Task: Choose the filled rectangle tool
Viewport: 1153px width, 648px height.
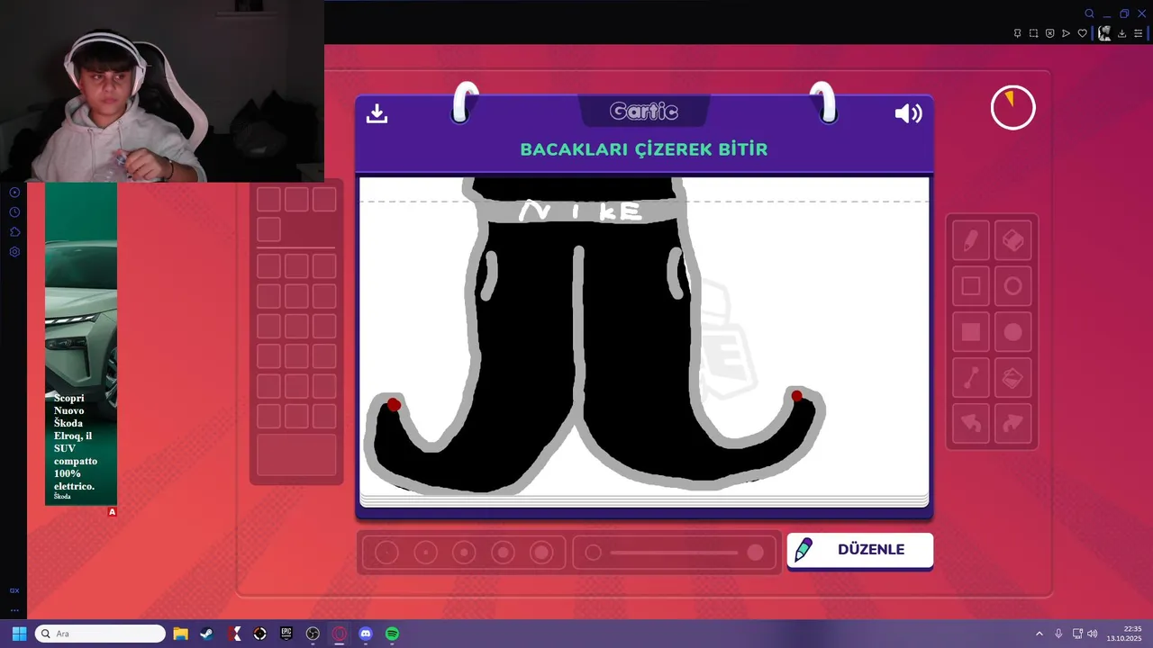Action: pyautogui.click(x=970, y=332)
